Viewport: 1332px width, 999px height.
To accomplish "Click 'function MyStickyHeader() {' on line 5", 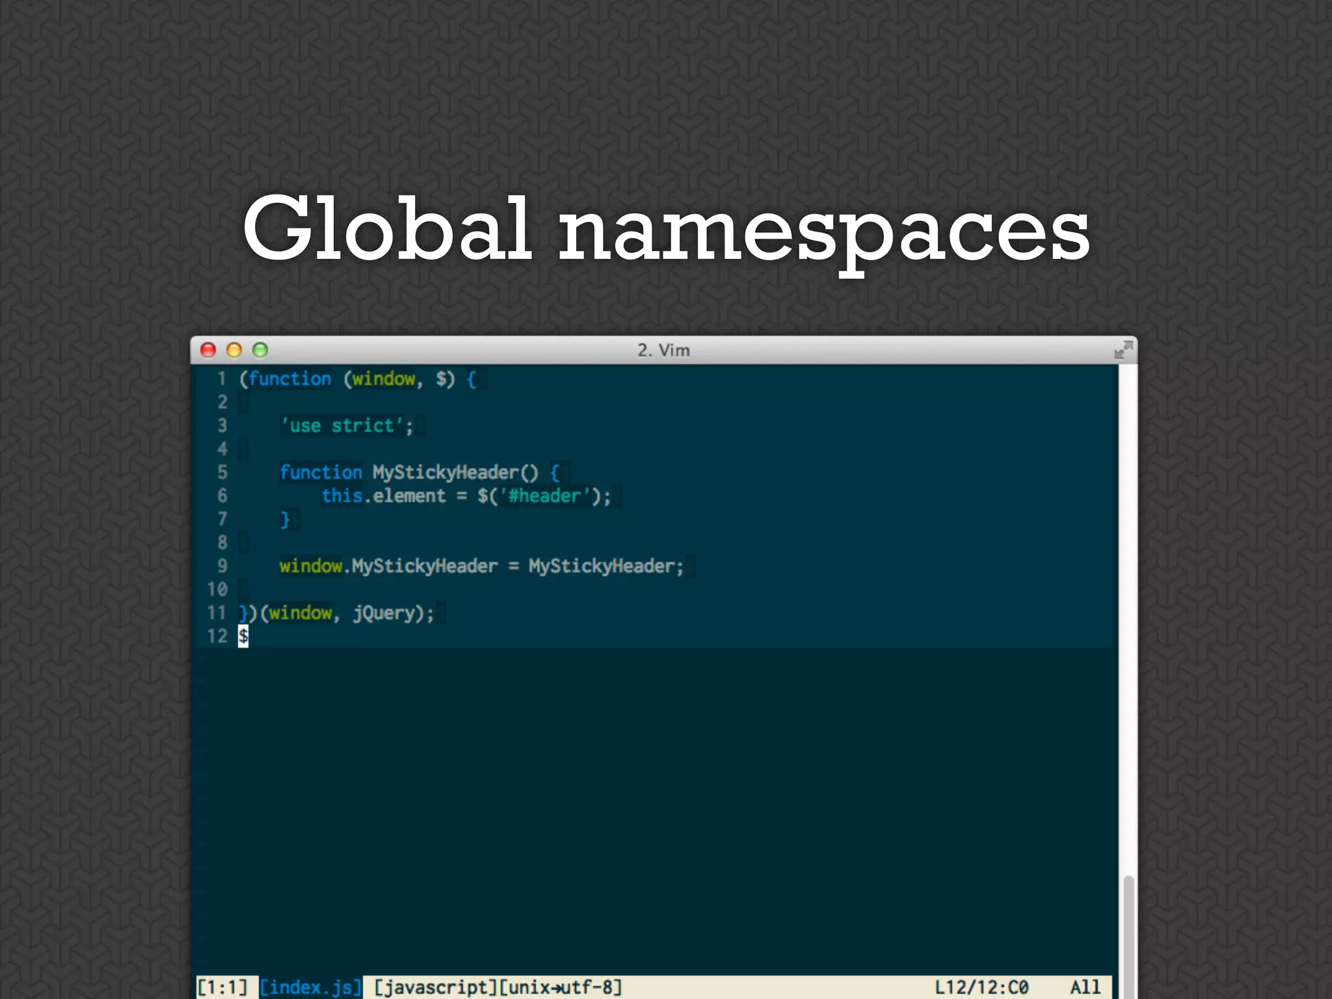I will [420, 473].
